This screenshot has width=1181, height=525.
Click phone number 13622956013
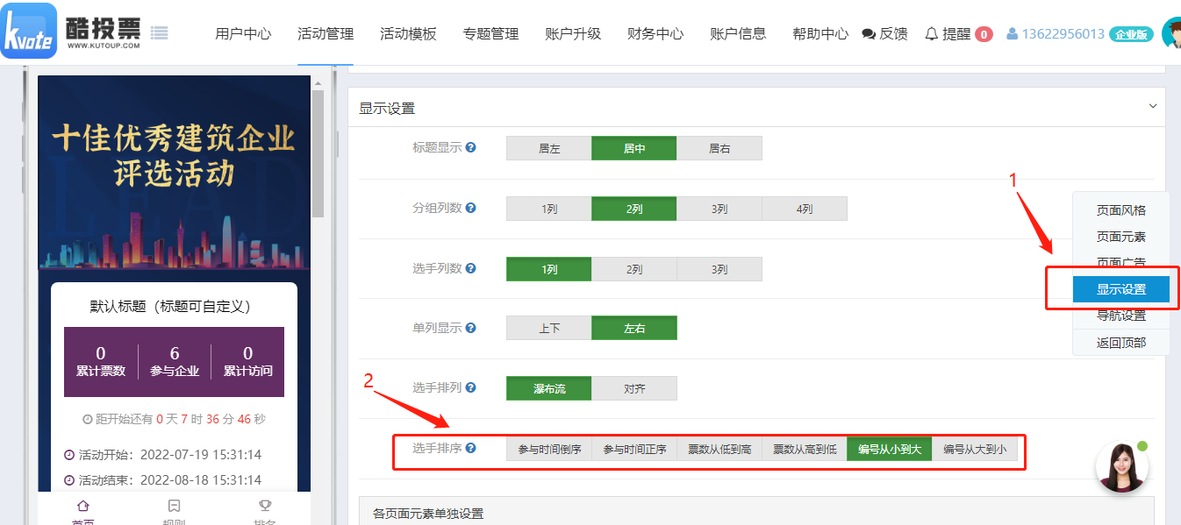1063,34
